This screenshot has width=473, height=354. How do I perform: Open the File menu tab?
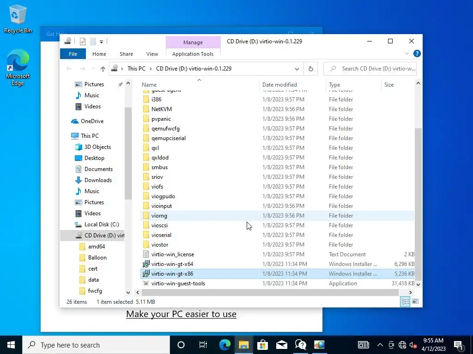73,54
